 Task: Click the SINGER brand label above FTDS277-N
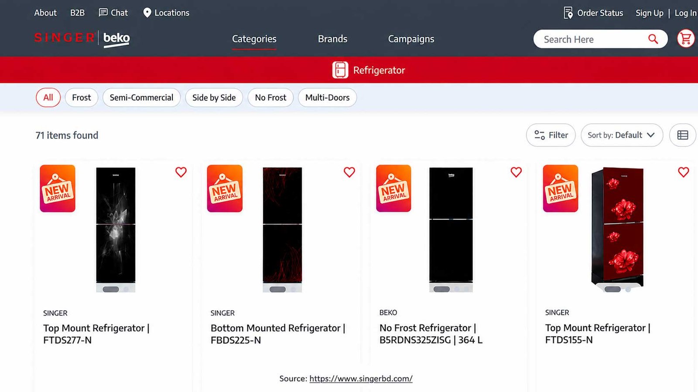[x=55, y=313]
